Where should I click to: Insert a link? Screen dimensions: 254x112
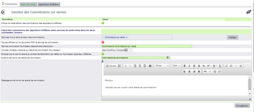205,71
